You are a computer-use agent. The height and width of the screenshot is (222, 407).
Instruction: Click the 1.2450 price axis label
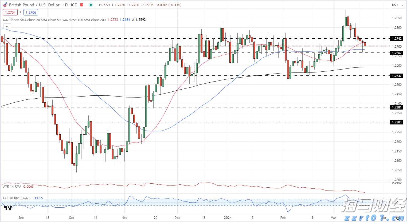[x=397, y=94]
